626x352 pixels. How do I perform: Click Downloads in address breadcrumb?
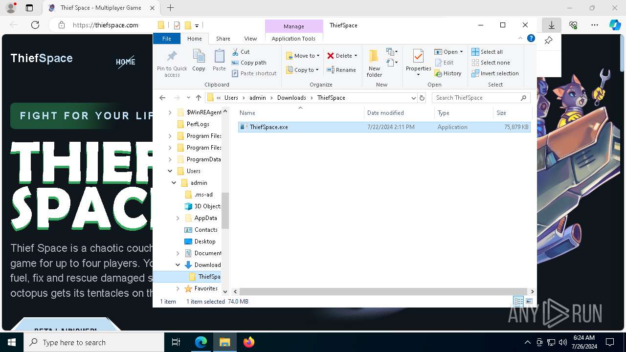291,98
